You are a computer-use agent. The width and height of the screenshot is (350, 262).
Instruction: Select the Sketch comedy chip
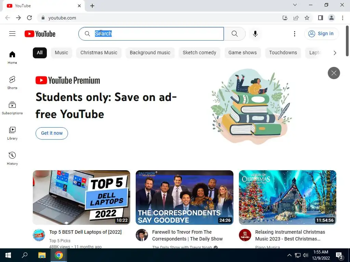pos(199,53)
